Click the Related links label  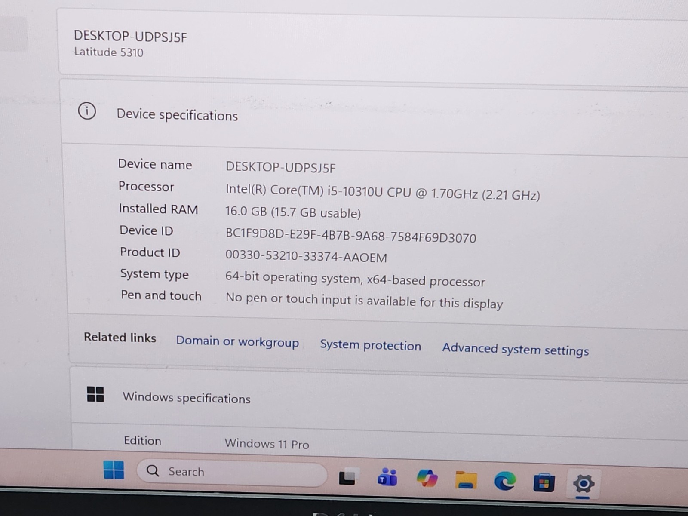point(120,337)
